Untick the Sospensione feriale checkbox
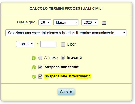Image resolution: width=135 pixels, height=104 pixels. tap(40, 67)
